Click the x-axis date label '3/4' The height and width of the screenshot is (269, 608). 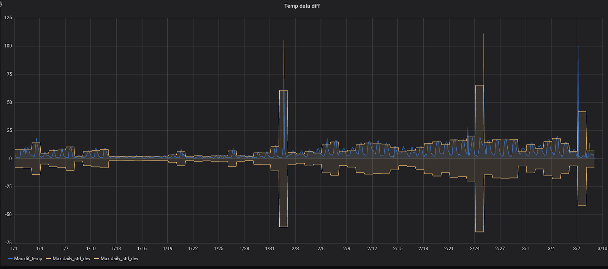tap(551, 248)
